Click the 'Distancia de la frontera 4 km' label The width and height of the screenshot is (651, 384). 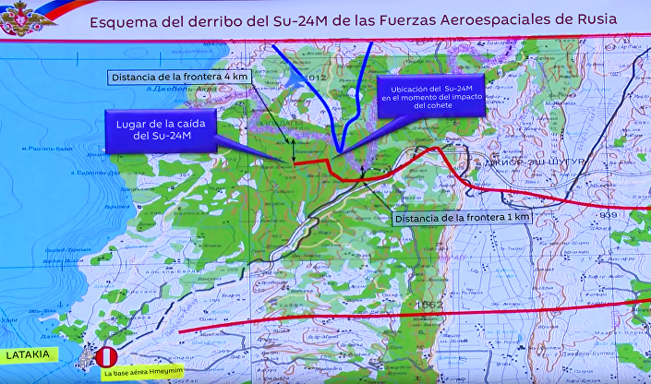click(x=178, y=77)
